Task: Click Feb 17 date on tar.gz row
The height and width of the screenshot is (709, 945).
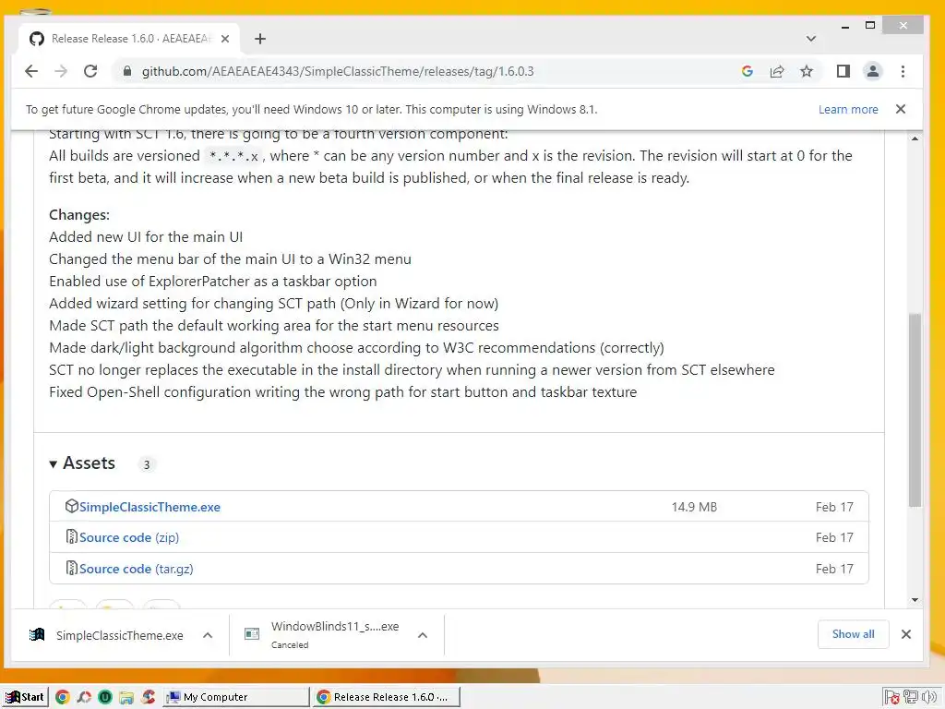Action: click(x=834, y=569)
